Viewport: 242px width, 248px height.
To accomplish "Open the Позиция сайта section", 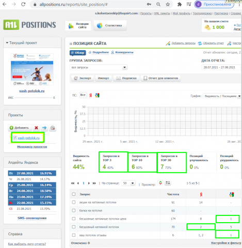I will click(78, 25).
